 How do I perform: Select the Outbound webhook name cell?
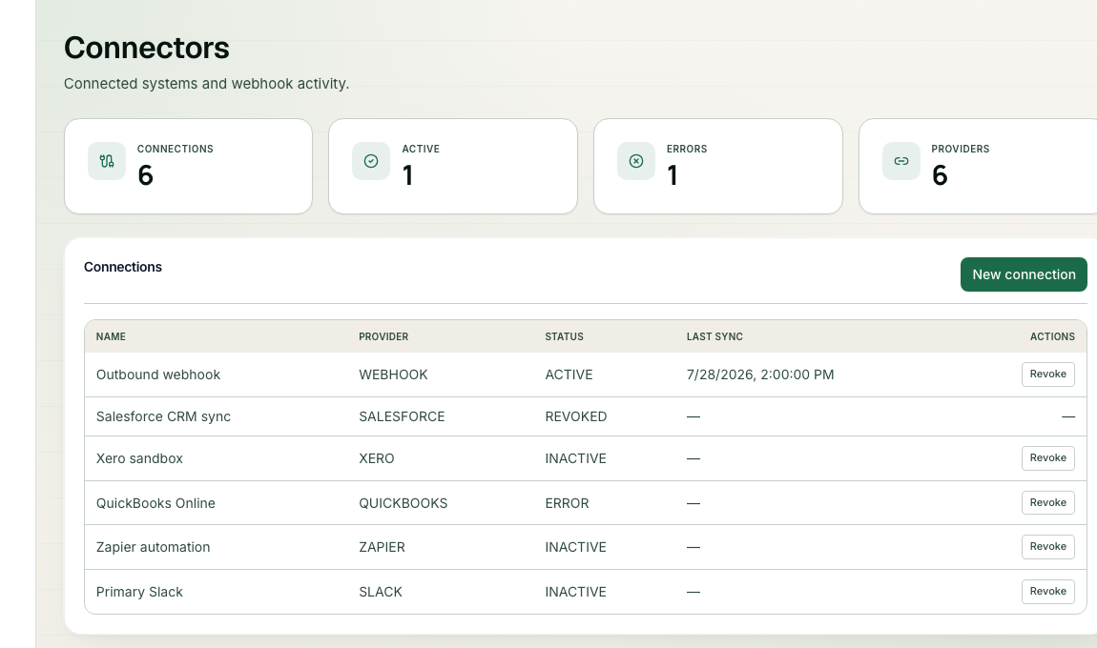158,375
